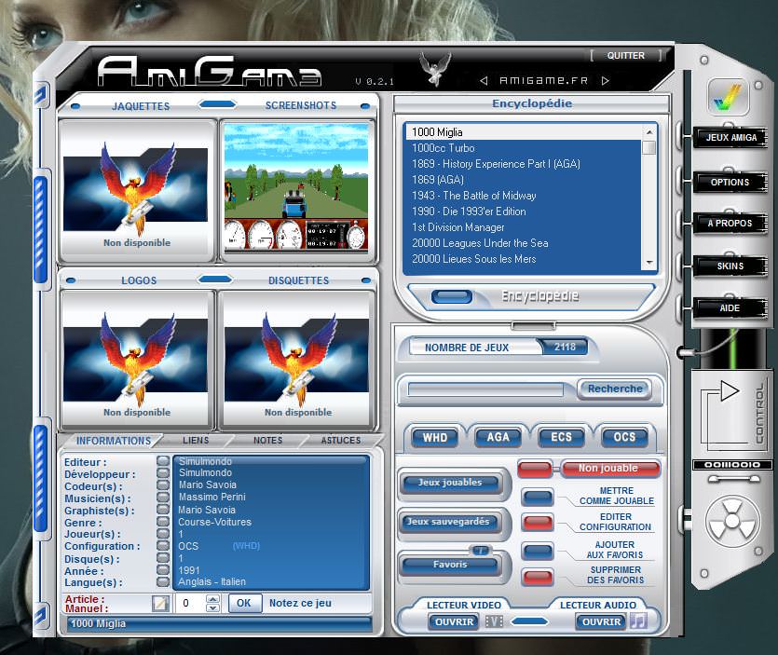Show Favoris list
778x655 pixels.
449,565
